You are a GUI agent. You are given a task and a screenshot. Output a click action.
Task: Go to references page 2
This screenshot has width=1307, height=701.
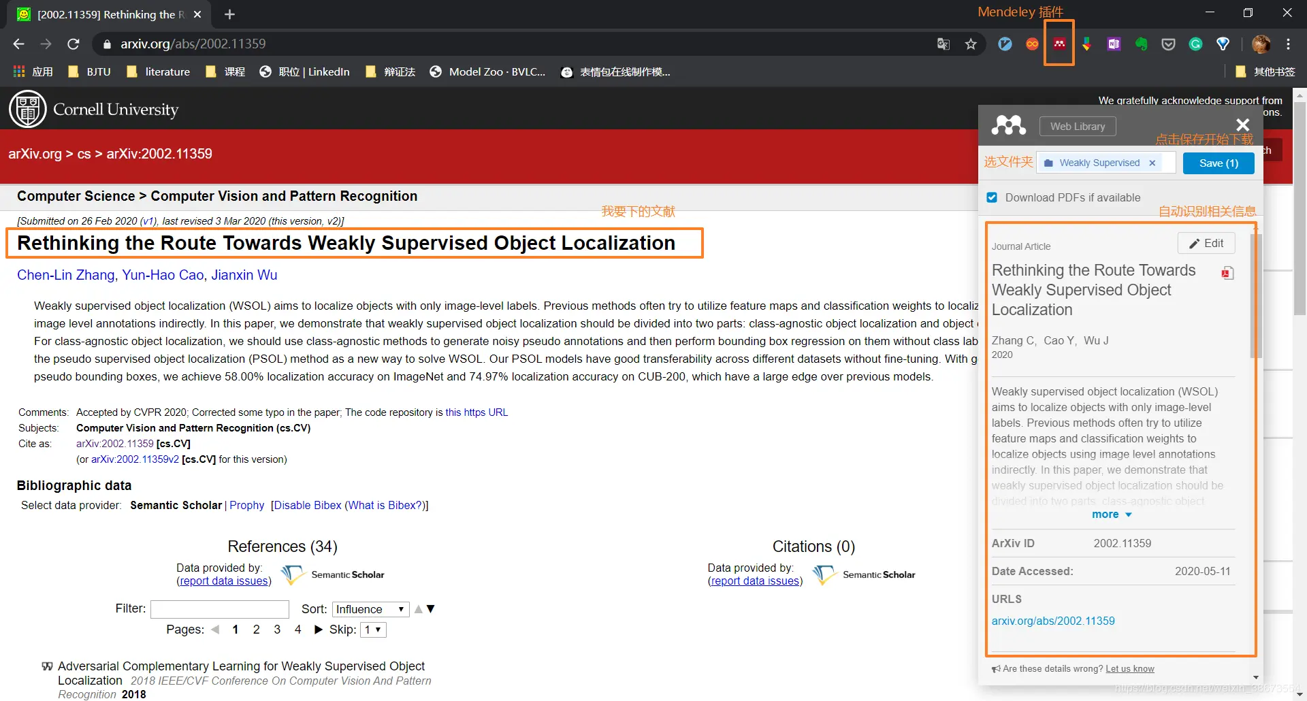point(256,630)
